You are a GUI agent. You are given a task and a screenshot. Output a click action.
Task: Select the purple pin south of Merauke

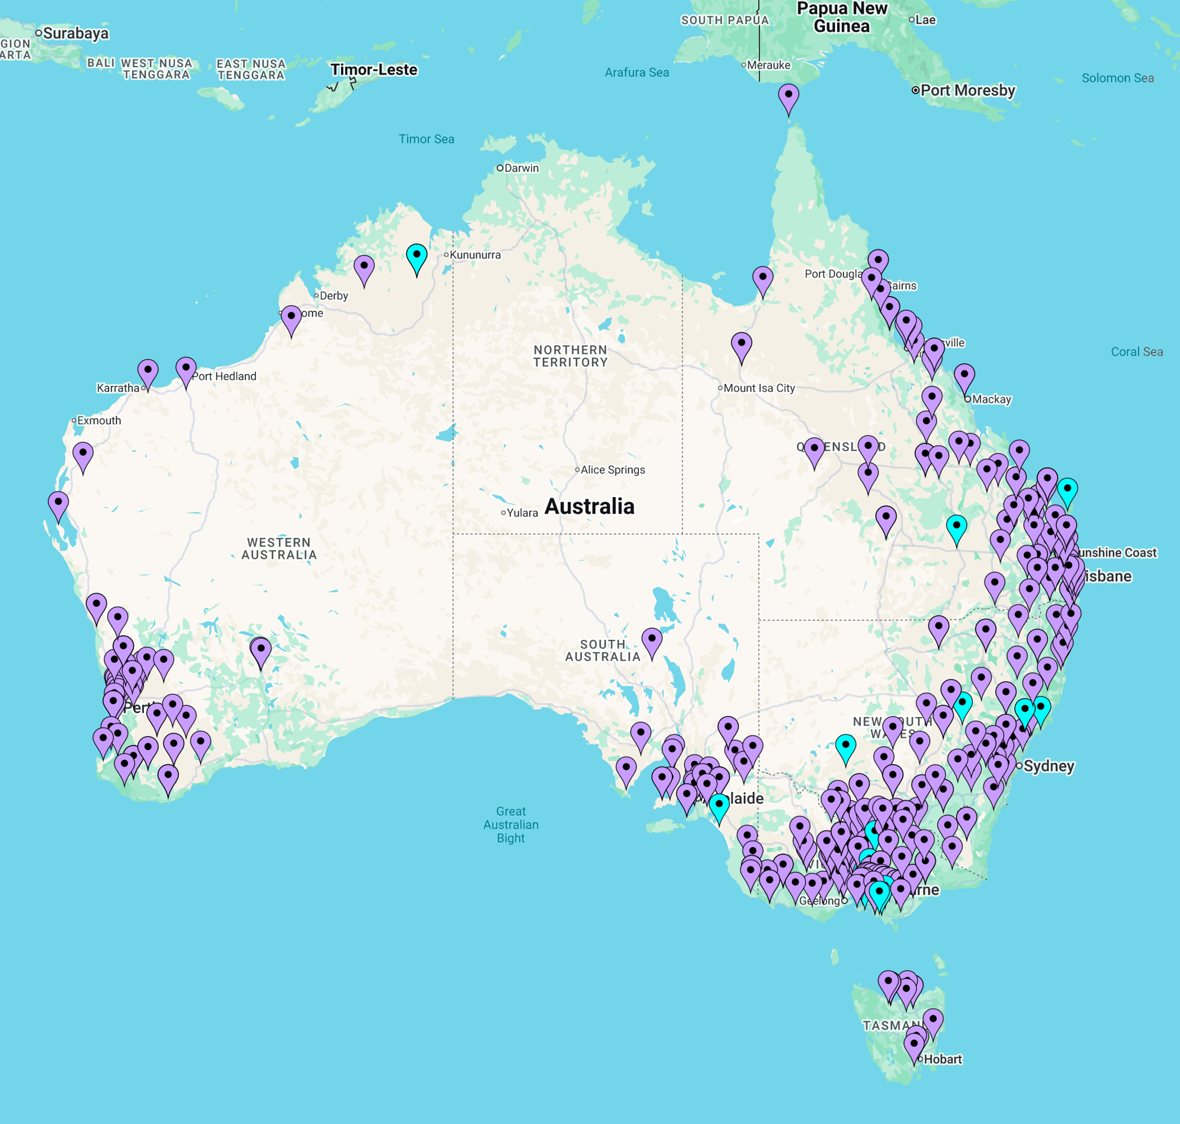(x=789, y=100)
